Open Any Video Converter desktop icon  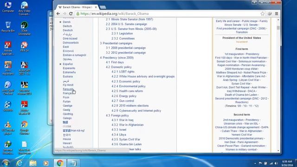point(25,8)
